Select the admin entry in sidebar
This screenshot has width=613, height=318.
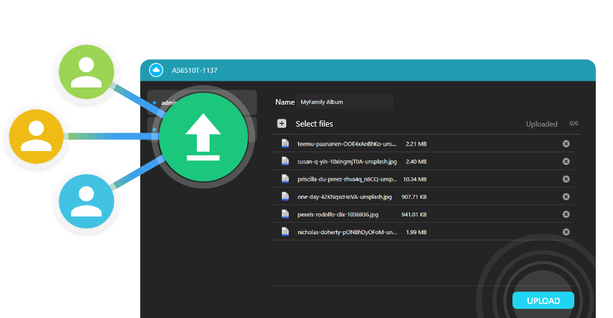coord(202,103)
